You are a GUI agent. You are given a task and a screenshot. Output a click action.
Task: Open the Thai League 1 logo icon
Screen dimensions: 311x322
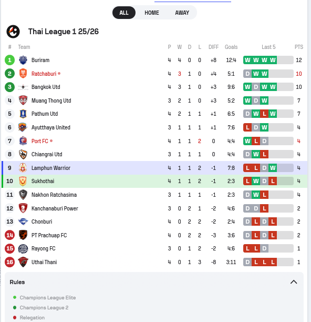13,32
